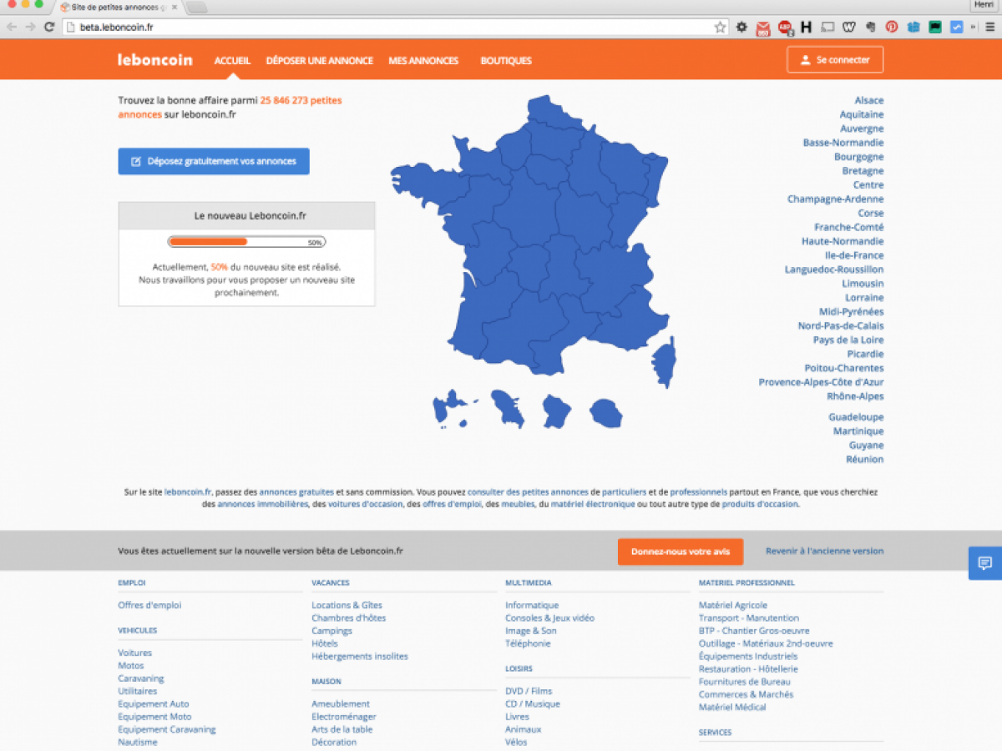The width and height of the screenshot is (1002, 751).
Task: Open the red mail checker extension
Action: point(763,28)
